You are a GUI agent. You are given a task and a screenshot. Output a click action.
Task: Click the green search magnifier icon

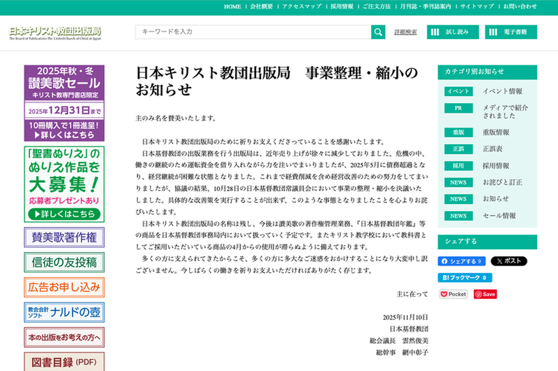378,31
